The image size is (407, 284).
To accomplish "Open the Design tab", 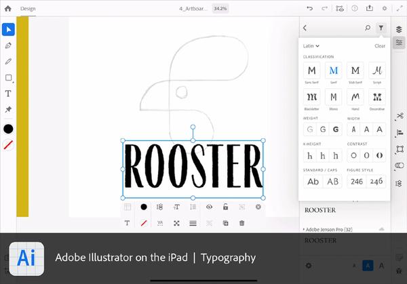I will (x=28, y=9).
